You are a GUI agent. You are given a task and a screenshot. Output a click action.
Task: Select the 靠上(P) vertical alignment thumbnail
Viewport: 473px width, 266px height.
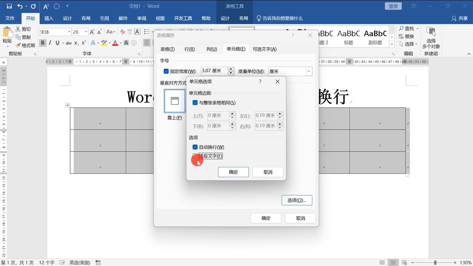tap(175, 101)
